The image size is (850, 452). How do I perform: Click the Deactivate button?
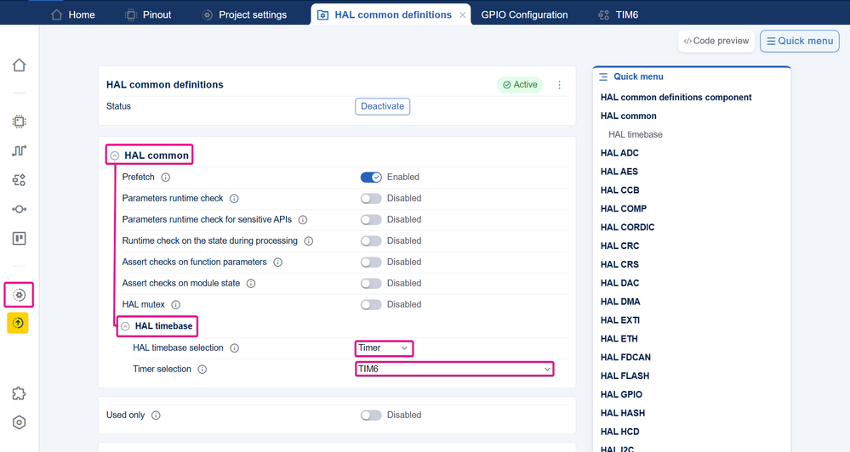(382, 107)
